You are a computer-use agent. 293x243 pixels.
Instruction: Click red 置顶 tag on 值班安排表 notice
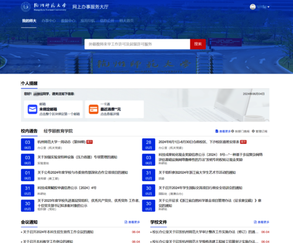[x=243, y=142]
